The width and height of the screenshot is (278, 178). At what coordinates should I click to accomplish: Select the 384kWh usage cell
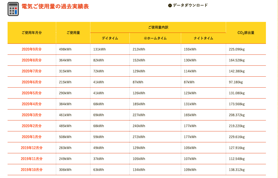click(73, 104)
